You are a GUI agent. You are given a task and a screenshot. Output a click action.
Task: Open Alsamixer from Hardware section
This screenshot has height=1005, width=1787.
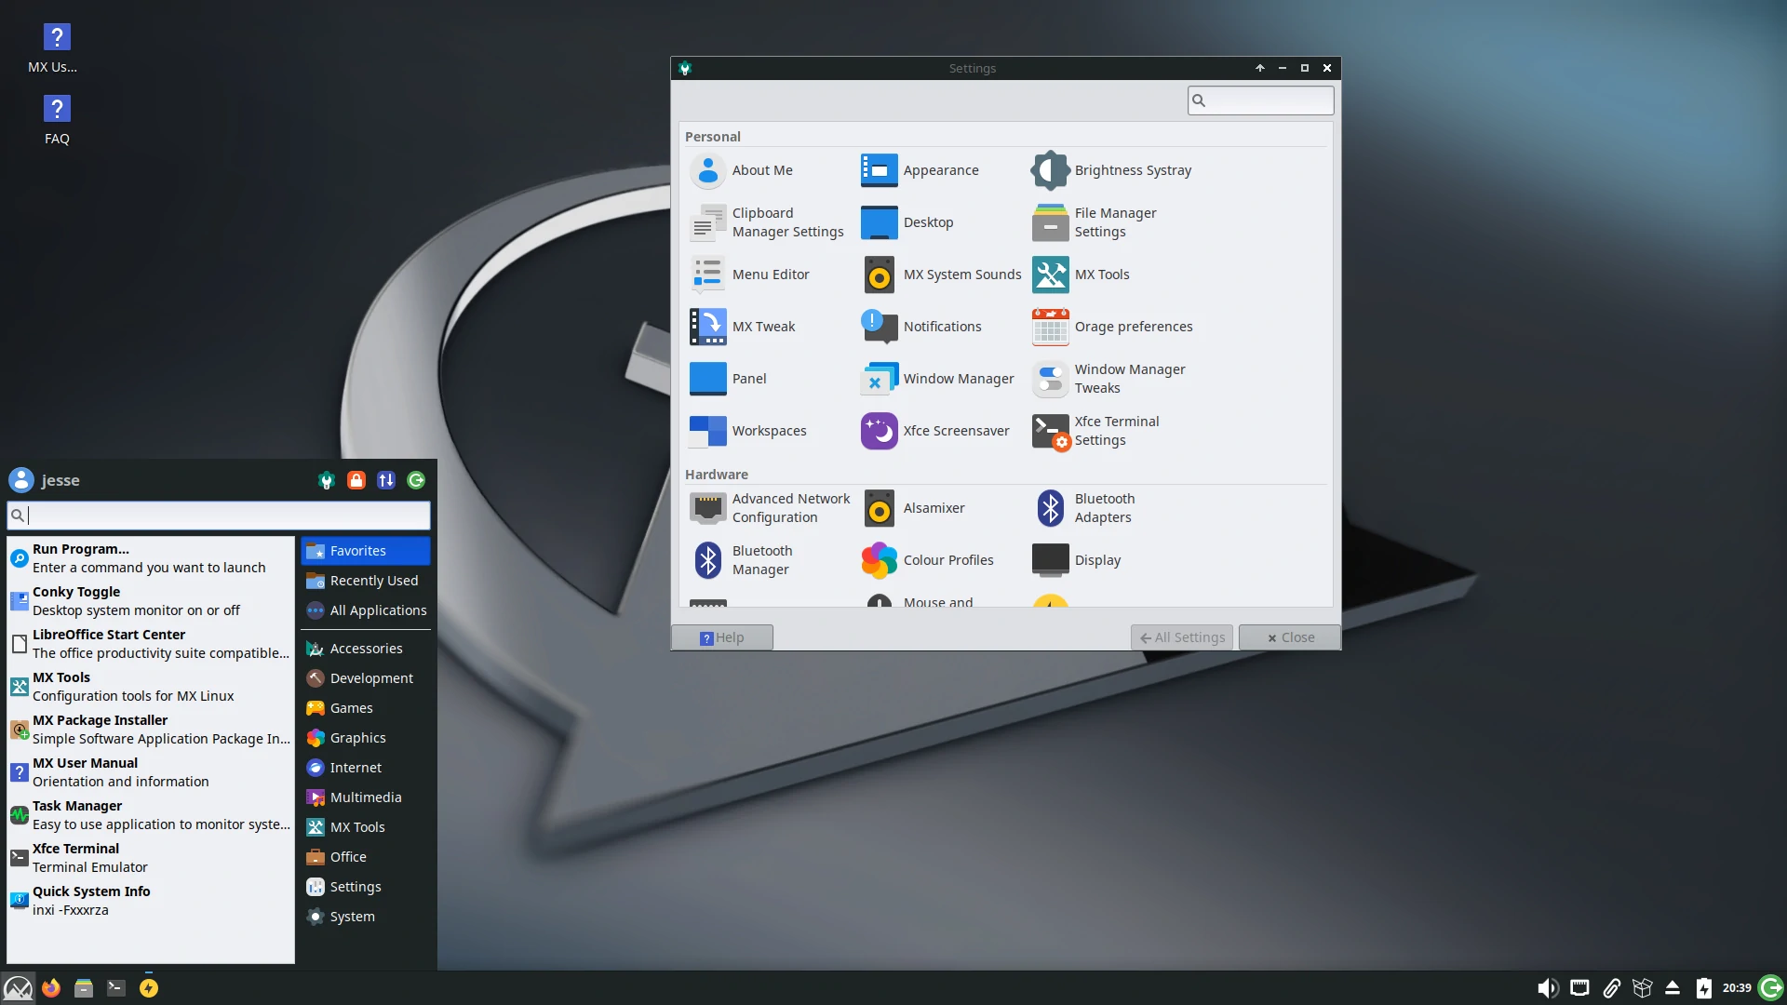pyautogui.click(x=934, y=508)
